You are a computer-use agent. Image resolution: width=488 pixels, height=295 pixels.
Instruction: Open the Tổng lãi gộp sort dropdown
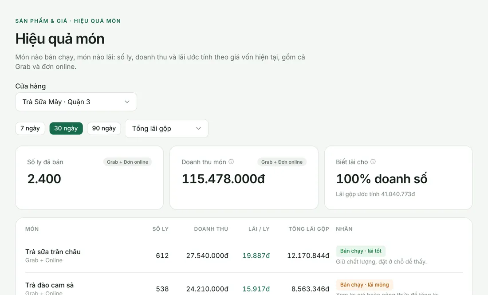tap(166, 129)
